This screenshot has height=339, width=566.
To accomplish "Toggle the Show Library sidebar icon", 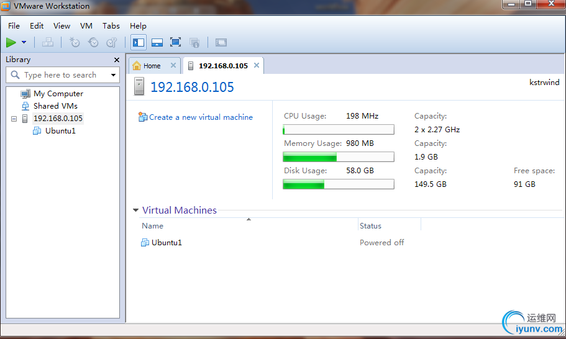I will click(x=139, y=43).
